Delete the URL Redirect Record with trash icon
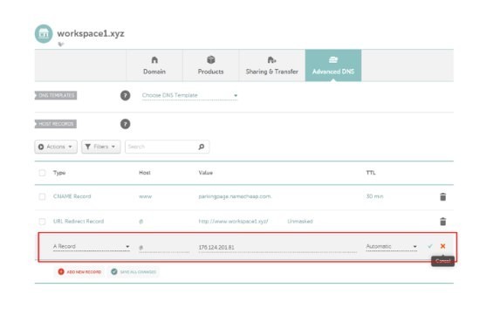500x322 pixels. [x=443, y=222]
